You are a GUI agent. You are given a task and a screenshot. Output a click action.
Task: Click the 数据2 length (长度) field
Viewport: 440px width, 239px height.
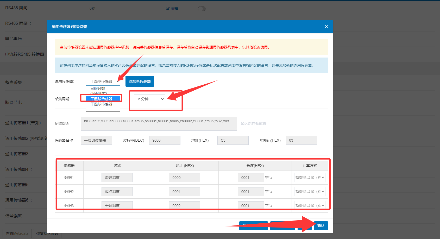(x=251, y=192)
